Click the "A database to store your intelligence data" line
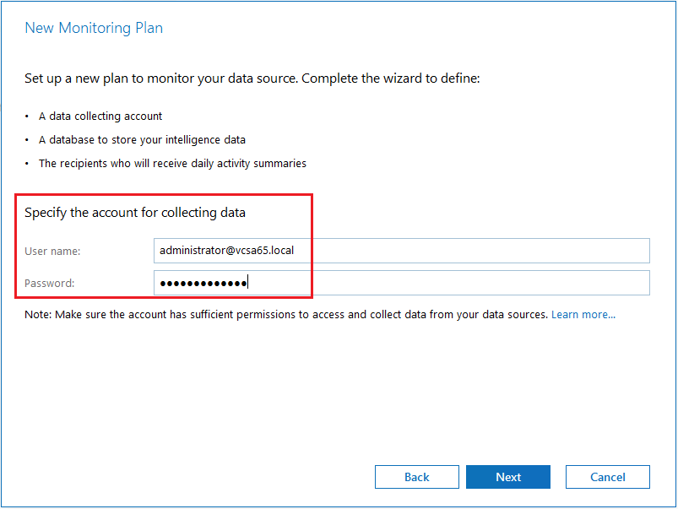The image size is (678, 509). [x=142, y=139]
